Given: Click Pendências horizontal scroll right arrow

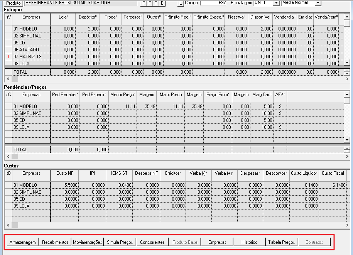Looking at the screenshot, I should point(347,156).
